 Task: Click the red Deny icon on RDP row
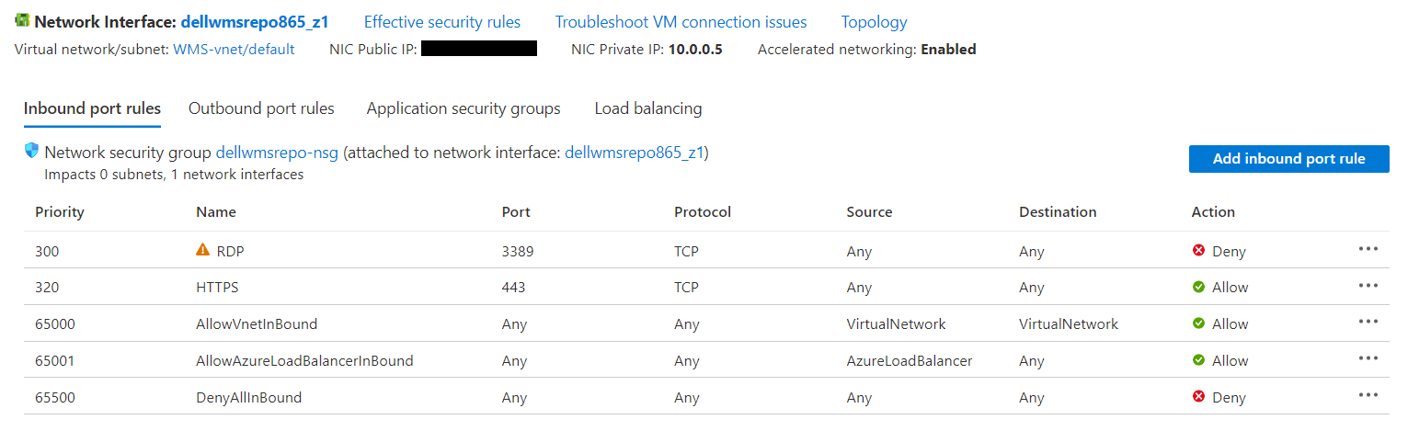(1198, 250)
